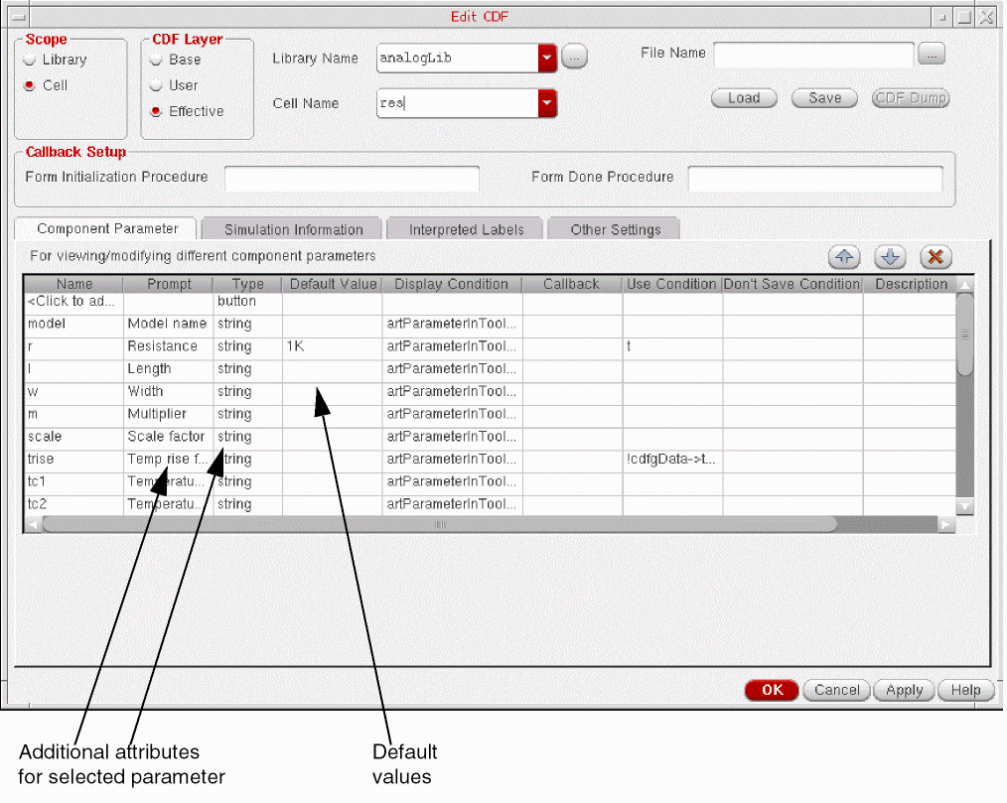Click the Library Name text field analogLib
Image resolution: width=1007 pixels, height=803 pixels.
tap(458, 58)
